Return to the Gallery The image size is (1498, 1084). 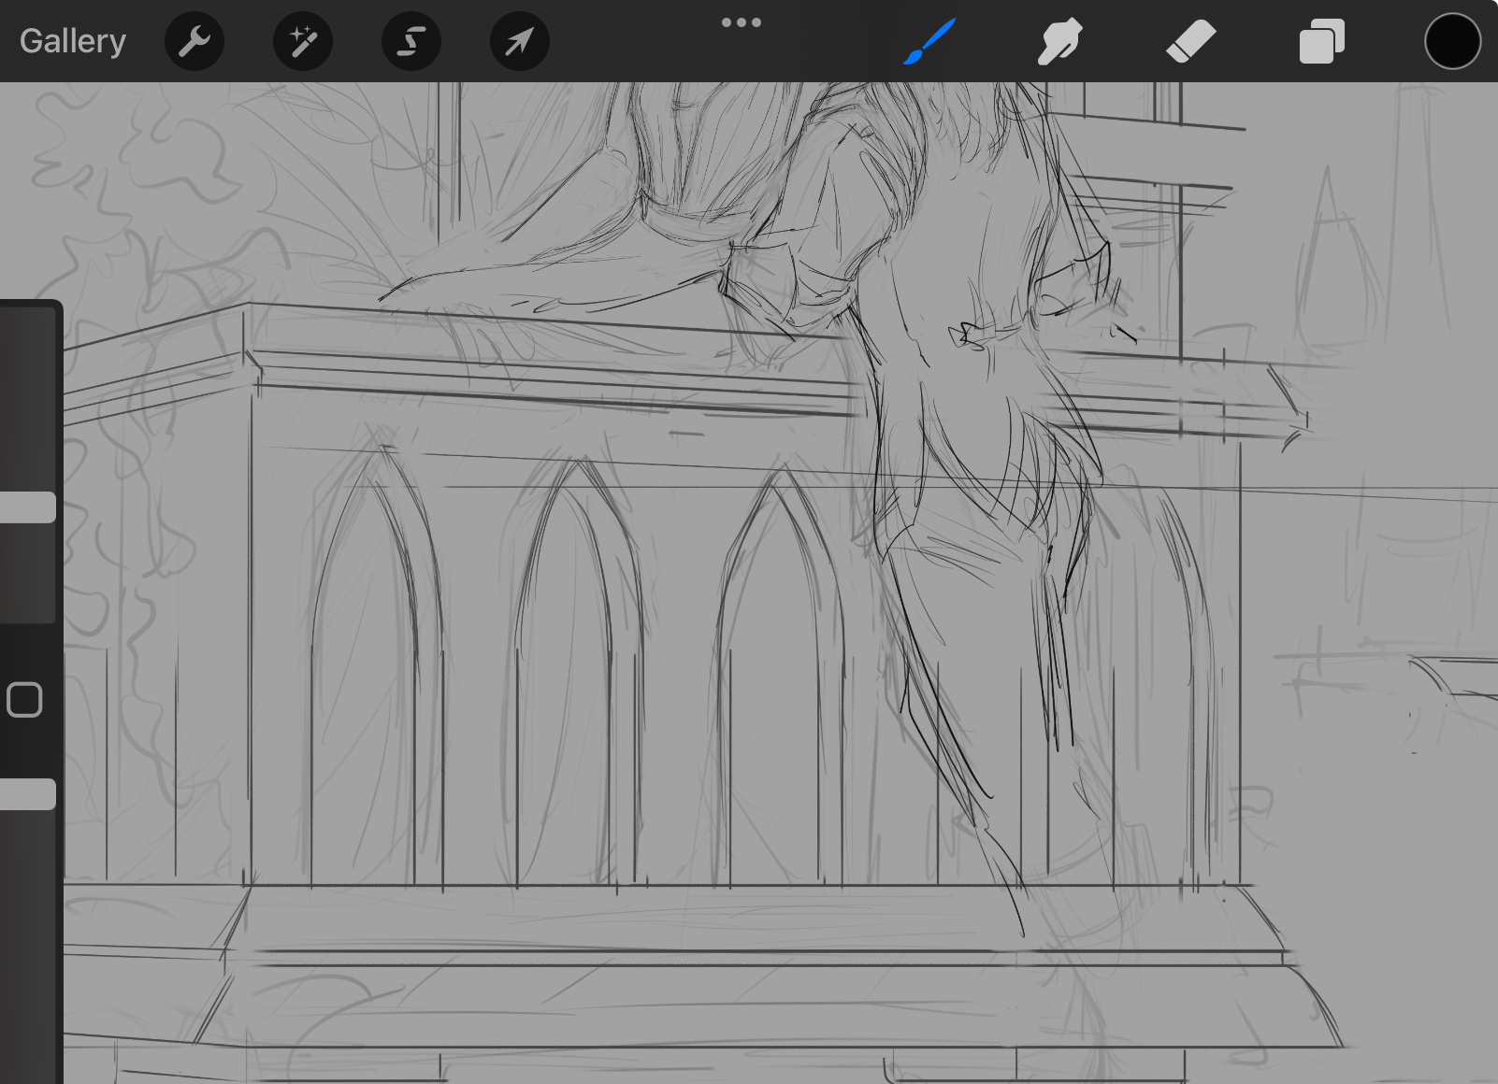tap(73, 41)
